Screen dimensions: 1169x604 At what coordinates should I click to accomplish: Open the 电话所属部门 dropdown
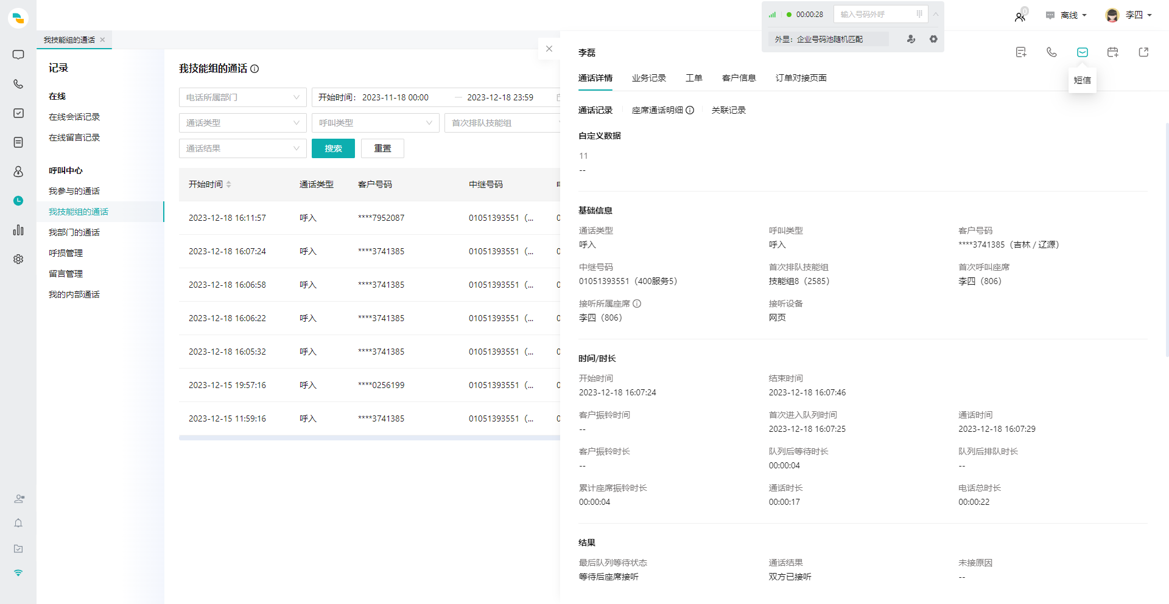pyautogui.click(x=243, y=97)
